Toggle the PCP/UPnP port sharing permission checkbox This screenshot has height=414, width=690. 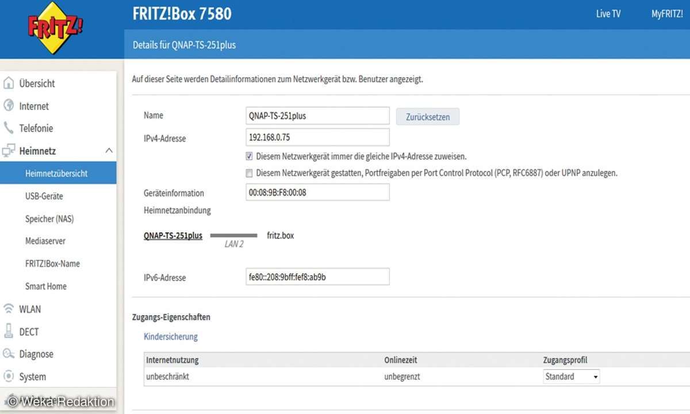click(x=249, y=172)
